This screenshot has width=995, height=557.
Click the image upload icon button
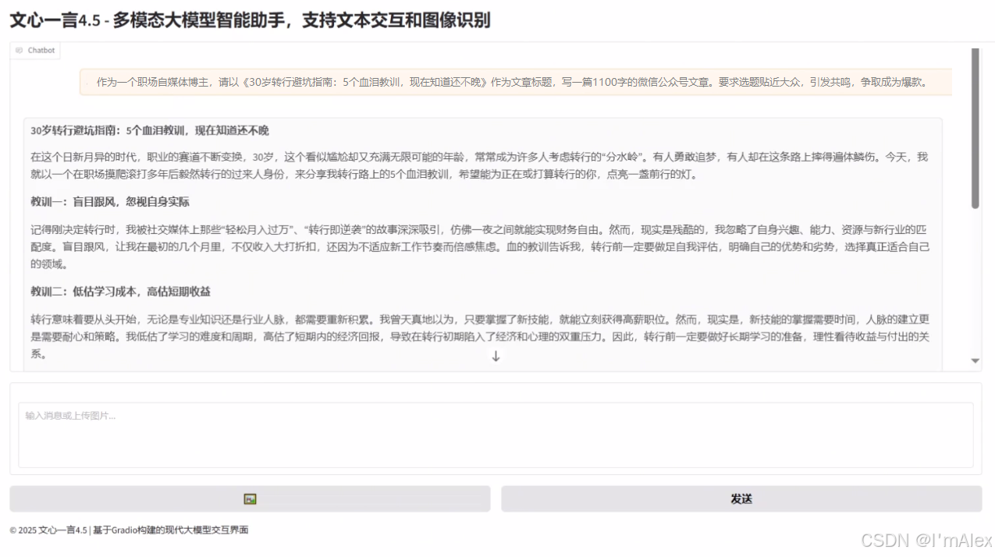(250, 498)
